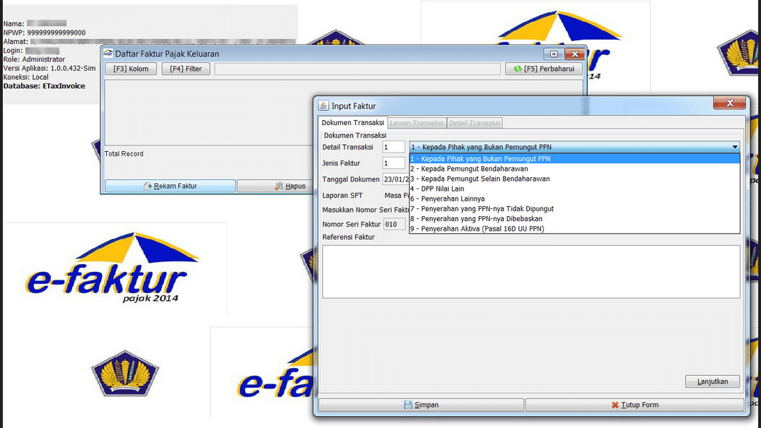Select 9 - Penyerahan Aktiva (Pasal 16D UU PPN)

tap(574, 229)
